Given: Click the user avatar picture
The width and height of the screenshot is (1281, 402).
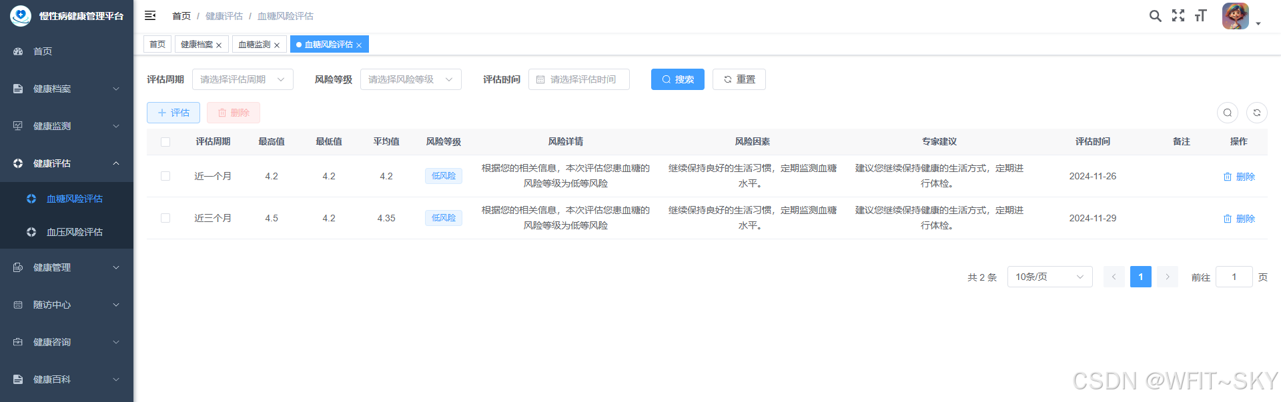Looking at the screenshot, I should pos(1236,16).
